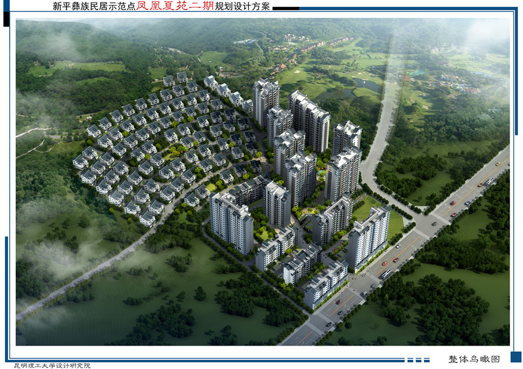Click the red title text "凤凰夏苑二期"
The height and width of the screenshot is (369, 523).
point(175,6)
